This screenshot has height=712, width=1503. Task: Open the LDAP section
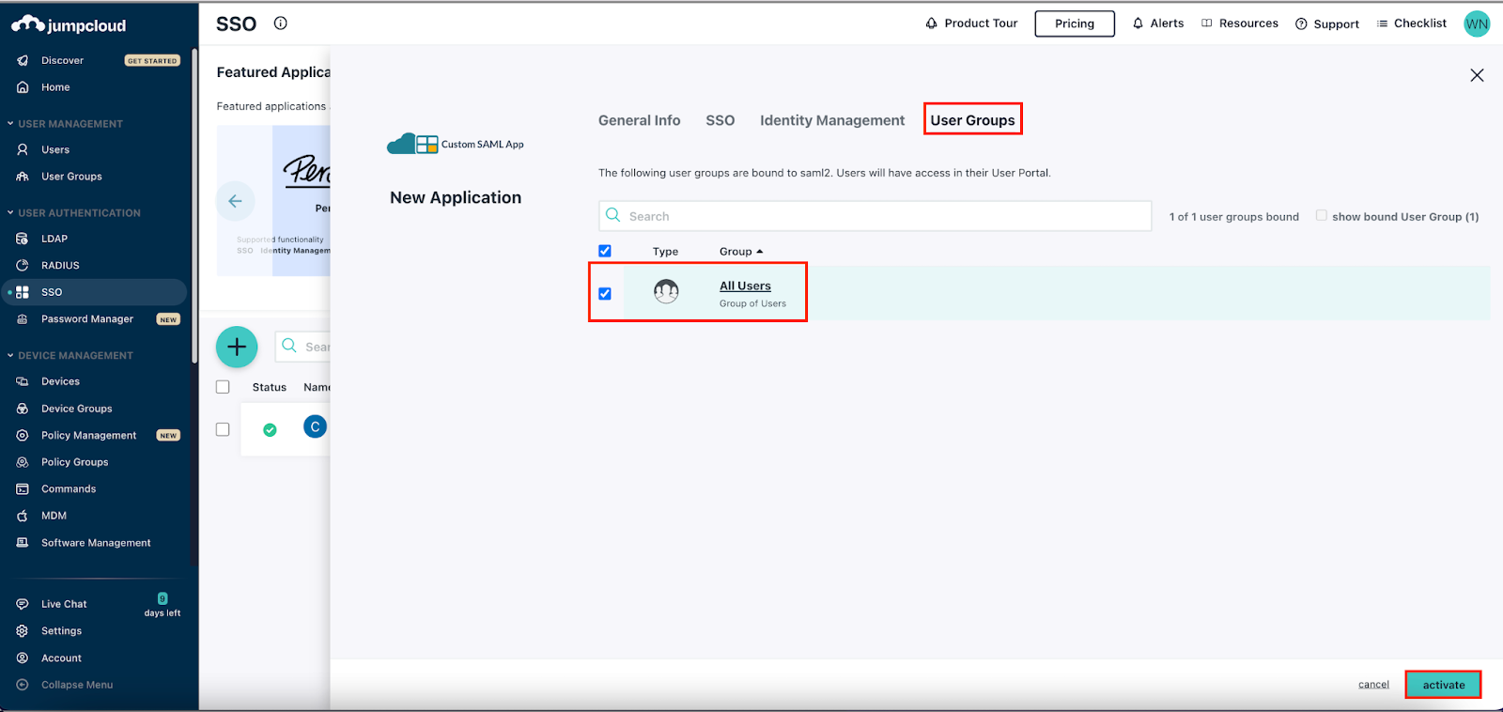(54, 239)
